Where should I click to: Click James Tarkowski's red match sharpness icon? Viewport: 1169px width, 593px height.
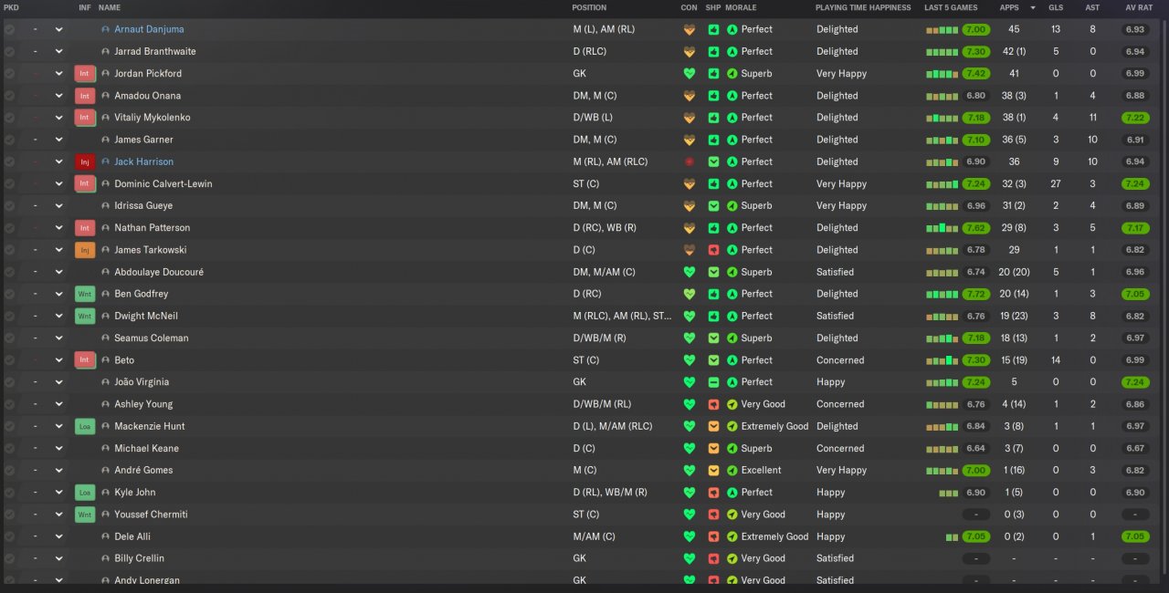coord(713,250)
